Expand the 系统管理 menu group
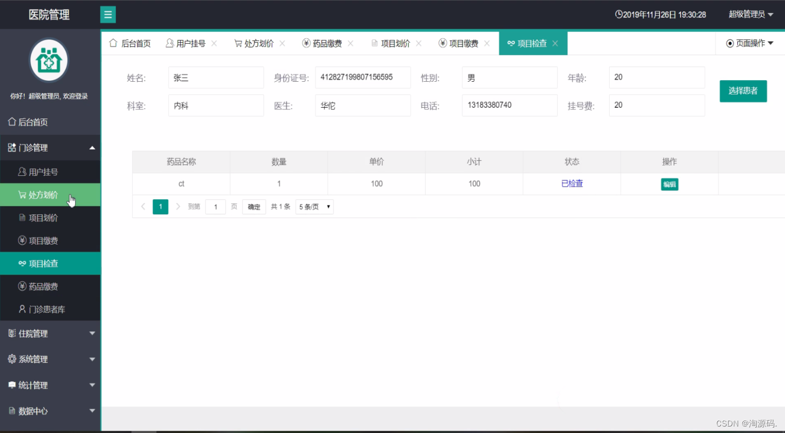 (50, 359)
